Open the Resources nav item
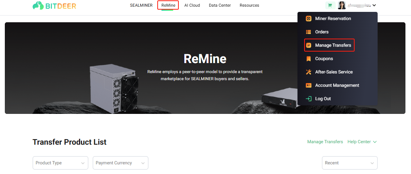Screen dimensions: 411x174 (x=249, y=5)
